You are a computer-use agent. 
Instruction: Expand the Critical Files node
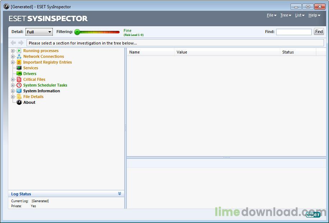tap(13, 79)
